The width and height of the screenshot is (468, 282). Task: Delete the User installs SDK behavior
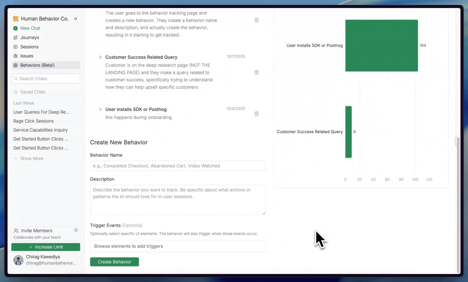point(256,114)
